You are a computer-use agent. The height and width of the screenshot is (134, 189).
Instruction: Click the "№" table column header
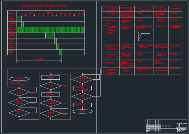click(103, 9)
